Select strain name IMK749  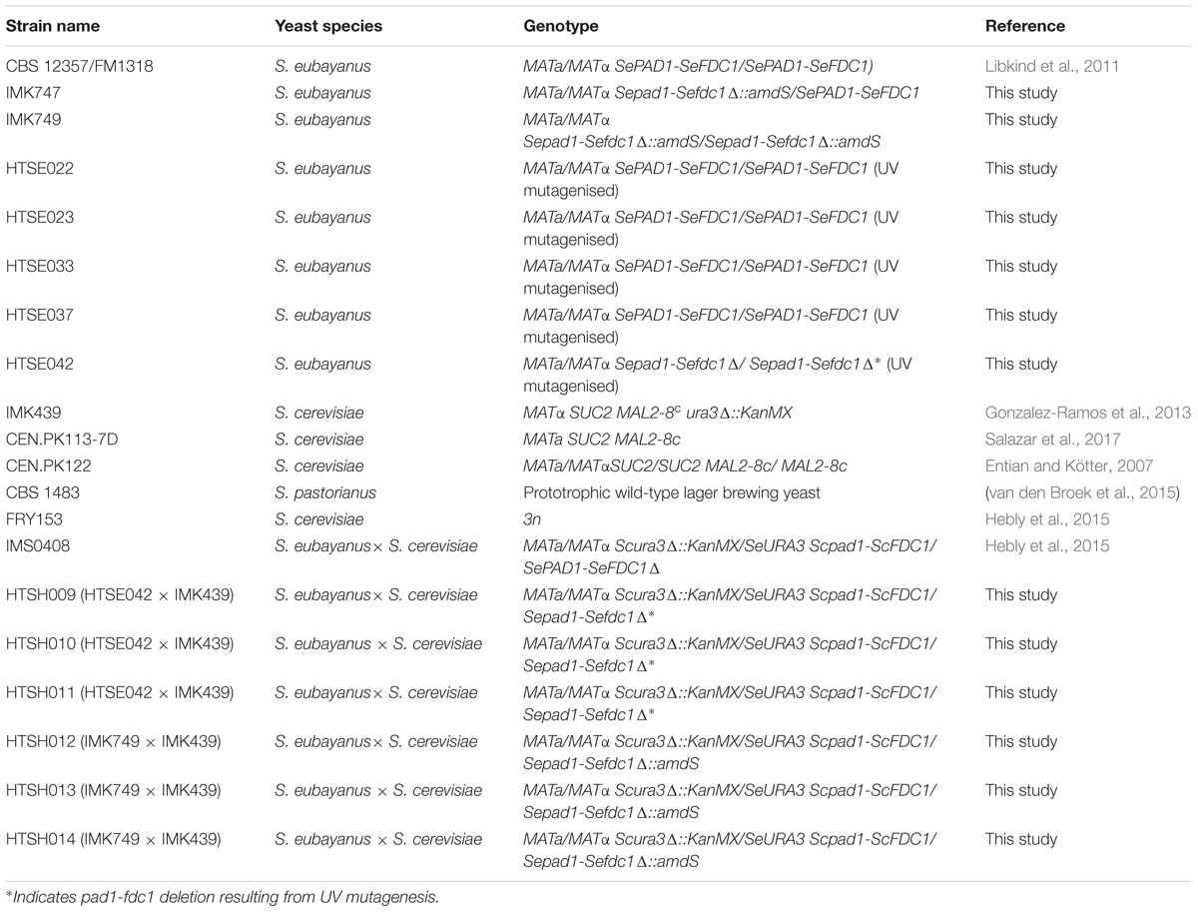pyautogui.click(x=33, y=120)
